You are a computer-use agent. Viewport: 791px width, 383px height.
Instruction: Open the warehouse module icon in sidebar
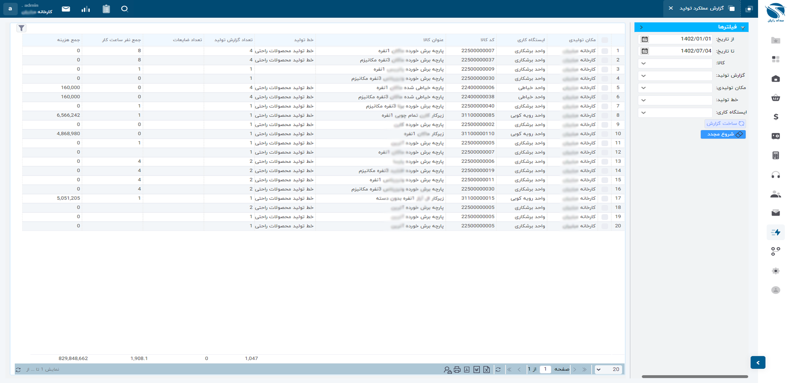point(776,79)
